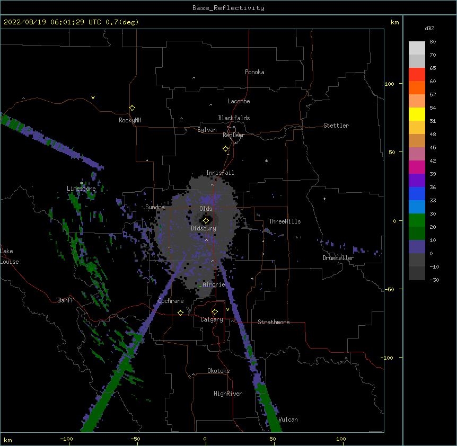Click the Stettler city label

click(x=336, y=126)
